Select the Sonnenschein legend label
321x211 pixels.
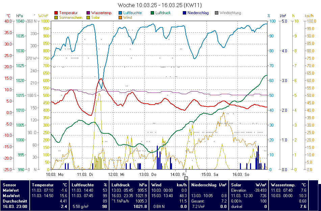(71, 18)
